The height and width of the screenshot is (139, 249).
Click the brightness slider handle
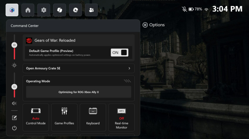click(14, 45)
